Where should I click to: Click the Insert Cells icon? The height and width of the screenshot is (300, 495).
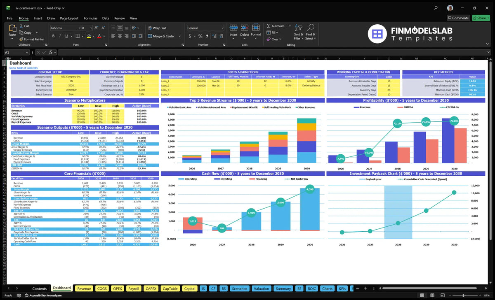pyautogui.click(x=233, y=28)
